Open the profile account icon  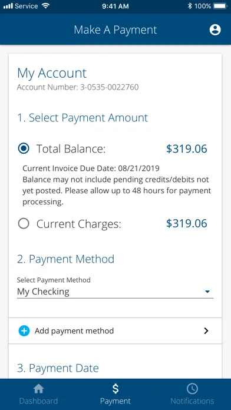coord(215,30)
